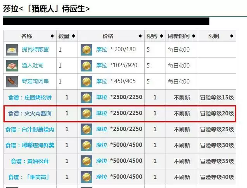Click 摩拉 link in 庄园烤松饼 row
Viewport: 247px width, 188px height.
pyautogui.click(x=102, y=97)
